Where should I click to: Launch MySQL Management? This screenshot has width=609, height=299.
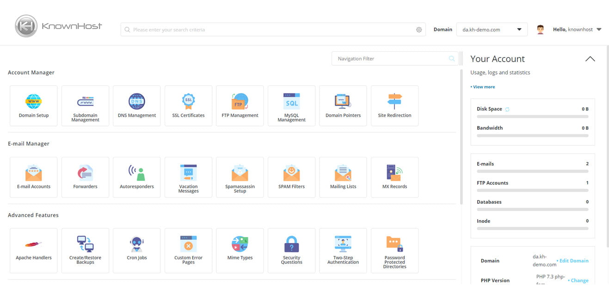pyautogui.click(x=291, y=106)
